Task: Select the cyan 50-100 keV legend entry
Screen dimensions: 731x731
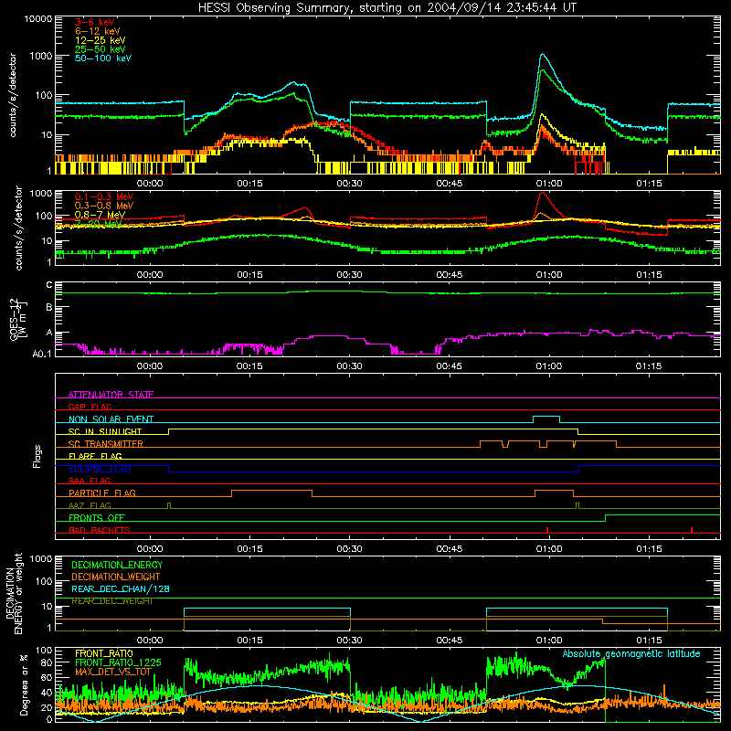Action: (103, 58)
